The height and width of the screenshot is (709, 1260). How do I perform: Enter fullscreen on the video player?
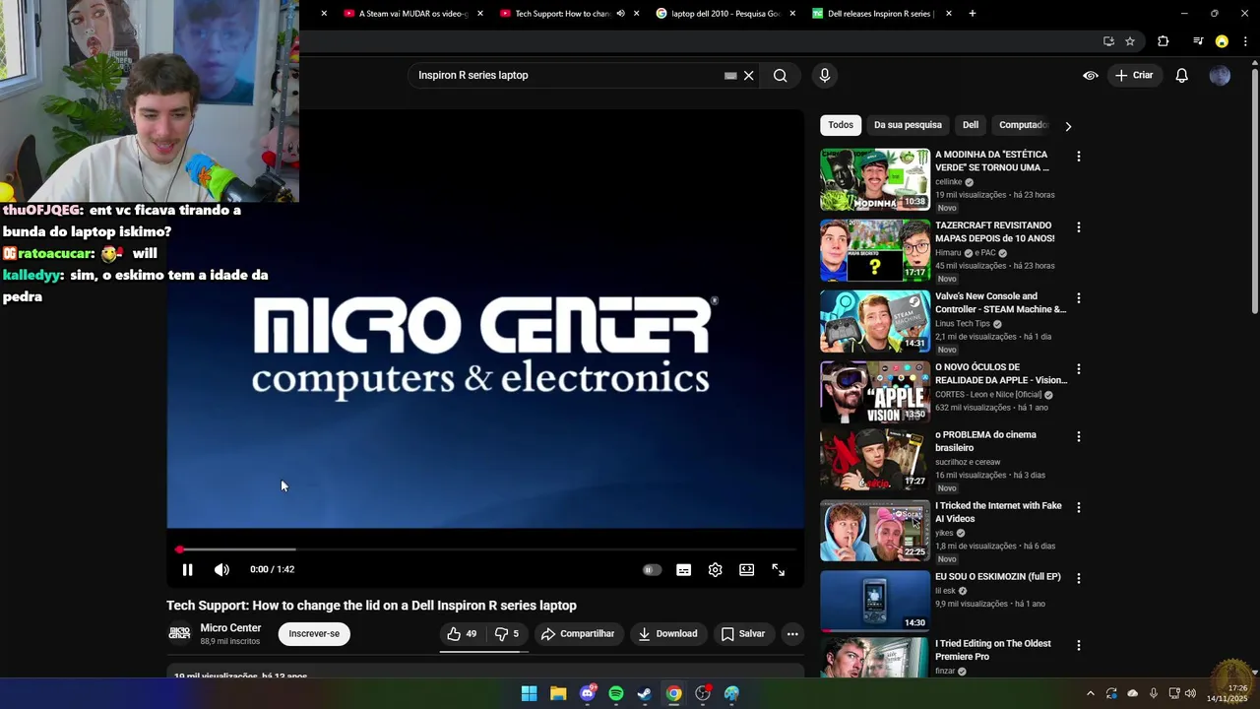pyautogui.click(x=778, y=569)
